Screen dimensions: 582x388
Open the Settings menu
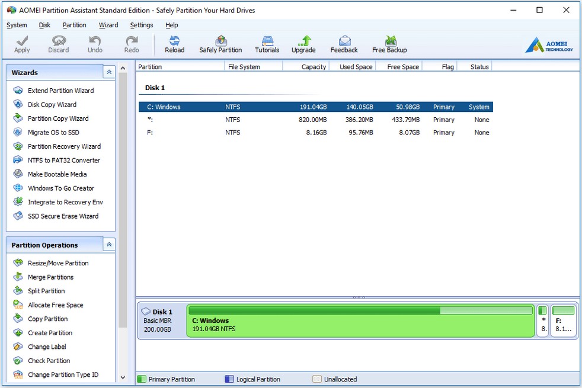(x=142, y=25)
